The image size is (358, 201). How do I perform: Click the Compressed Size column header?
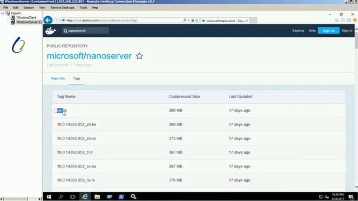(185, 97)
